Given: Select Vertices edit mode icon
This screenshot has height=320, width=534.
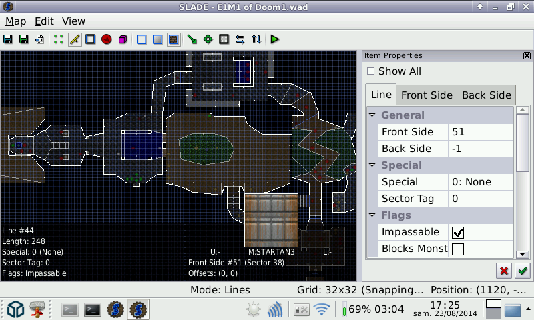Looking at the screenshot, I should [x=59, y=39].
